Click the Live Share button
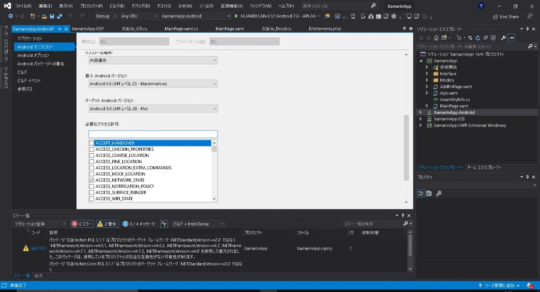 tap(506, 17)
